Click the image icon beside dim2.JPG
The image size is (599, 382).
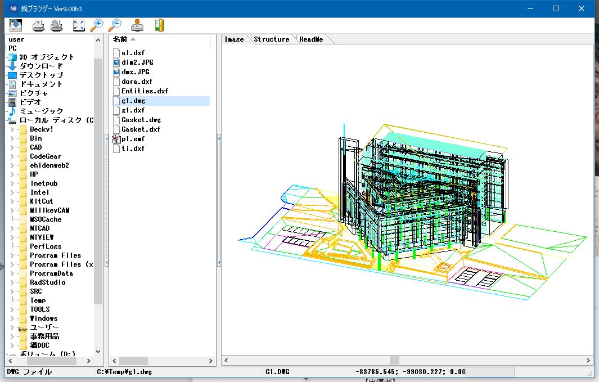pyautogui.click(x=116, y=62)
